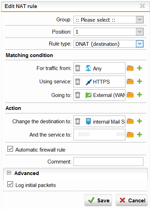The image size is (150, 209).
Task: Add a new Going to object with the plus
Action: point(139,95)
